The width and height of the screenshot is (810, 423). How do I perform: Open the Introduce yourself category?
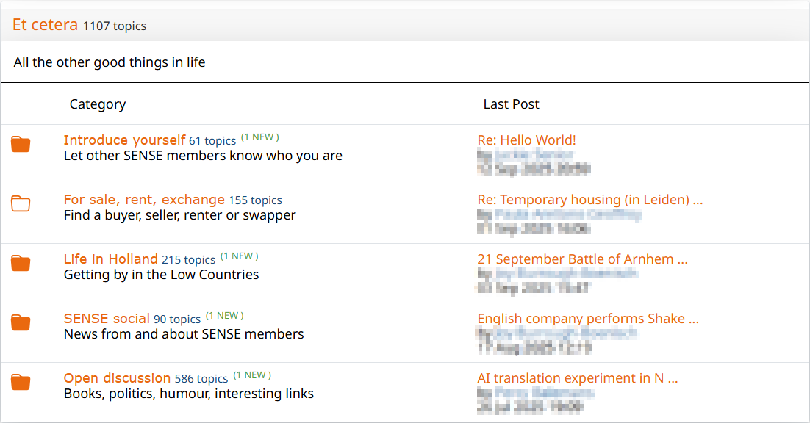click(x=124, y=140)
